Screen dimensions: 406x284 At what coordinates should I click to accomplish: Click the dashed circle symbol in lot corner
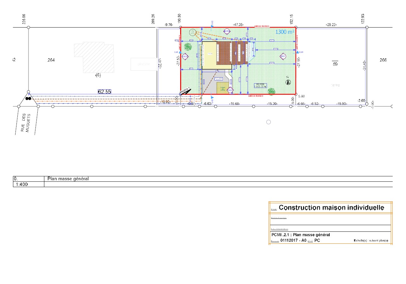192,32
